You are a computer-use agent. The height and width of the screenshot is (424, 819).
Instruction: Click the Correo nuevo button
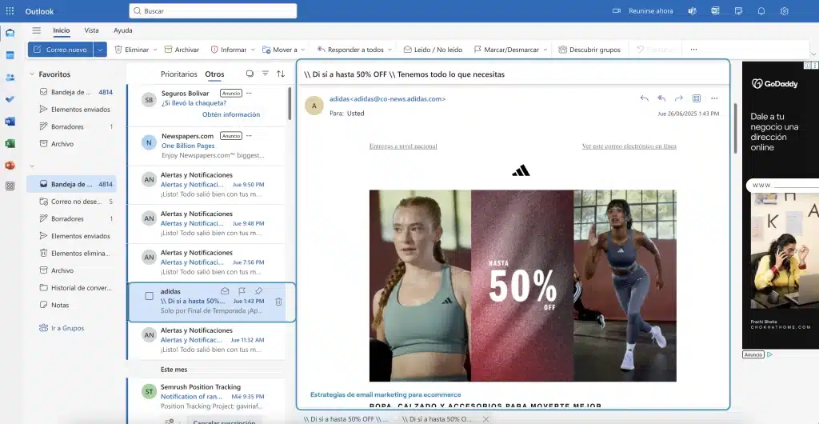(61, 50)
